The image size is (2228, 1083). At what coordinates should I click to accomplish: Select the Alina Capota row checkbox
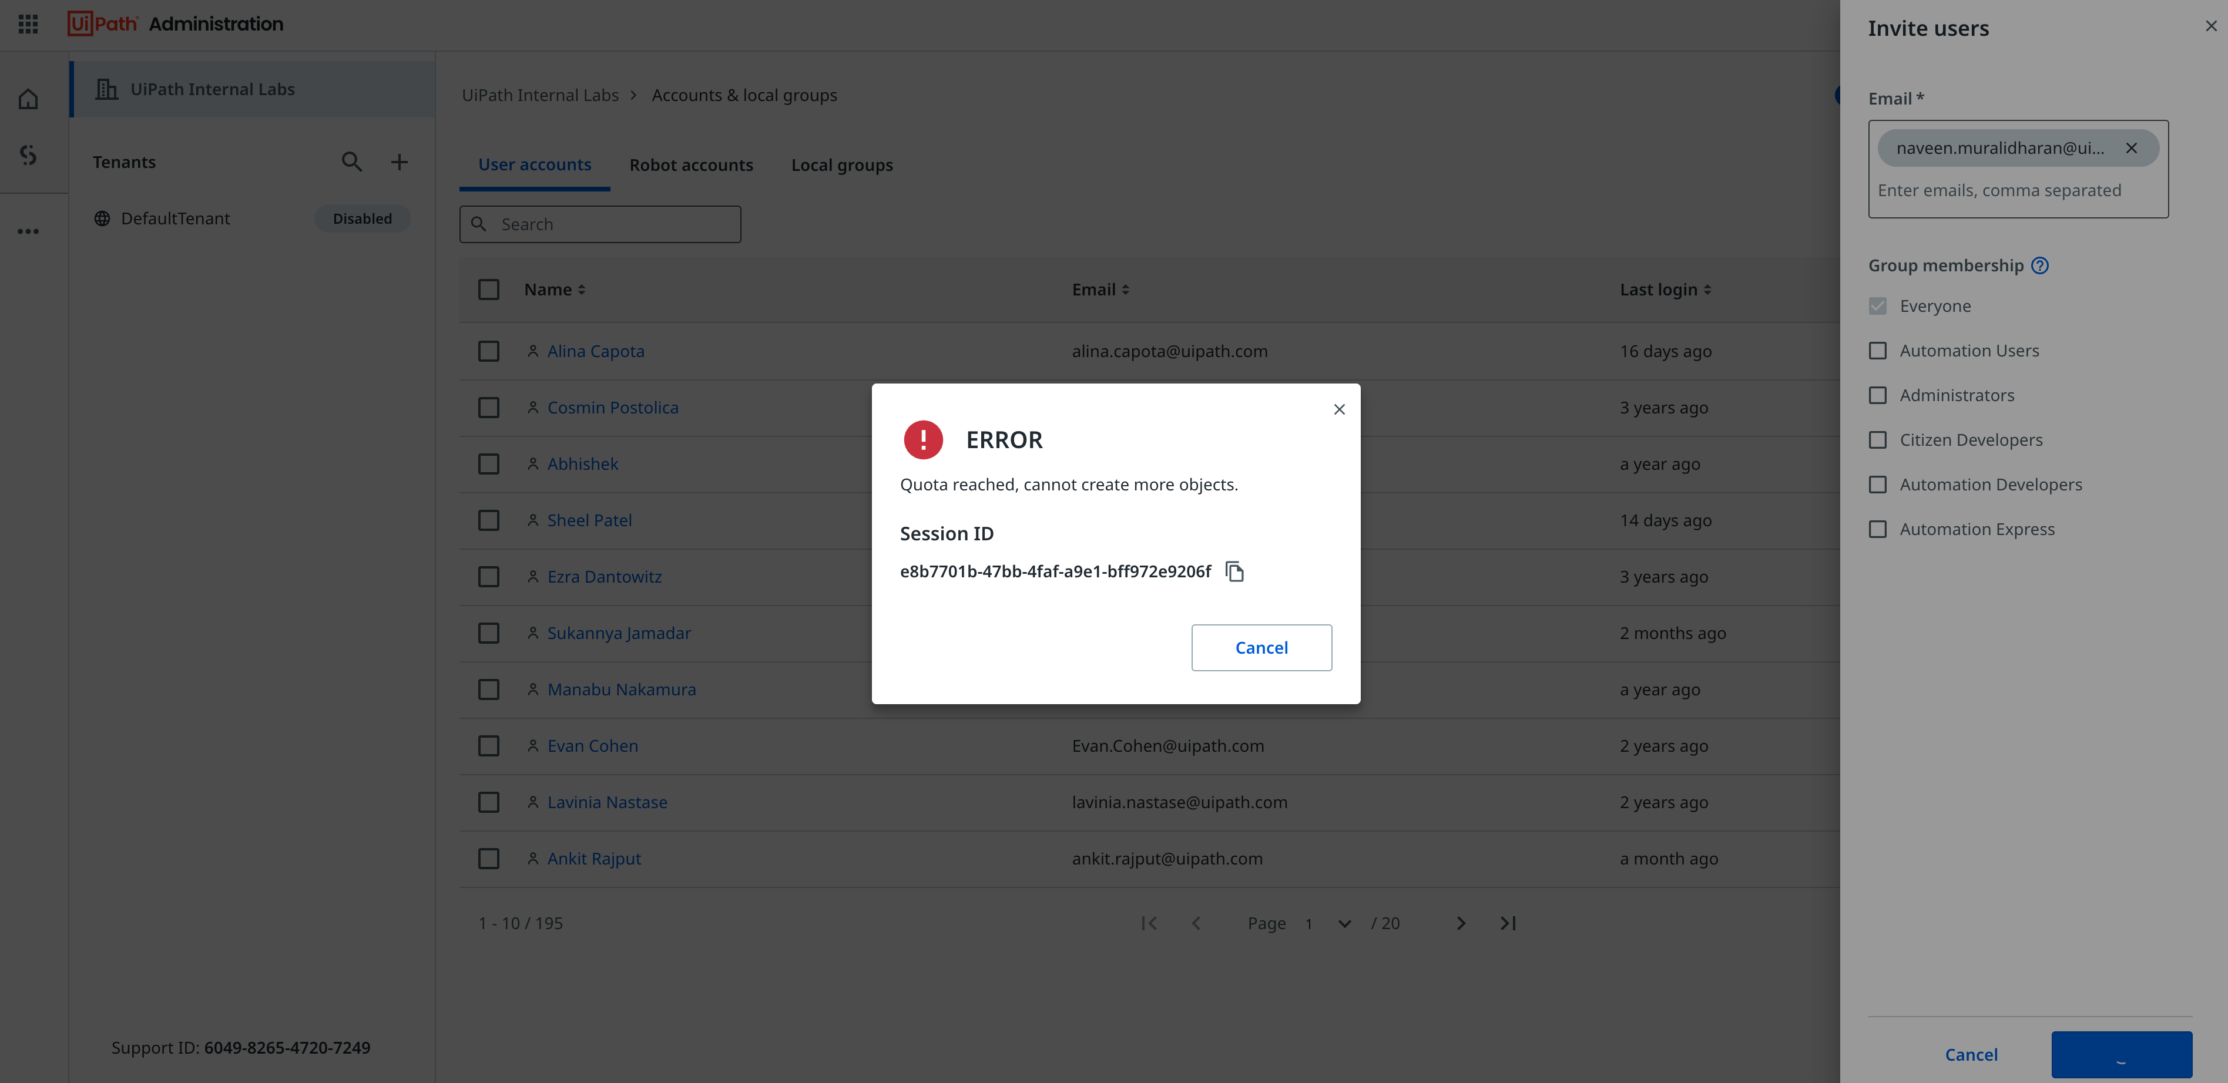489,351
